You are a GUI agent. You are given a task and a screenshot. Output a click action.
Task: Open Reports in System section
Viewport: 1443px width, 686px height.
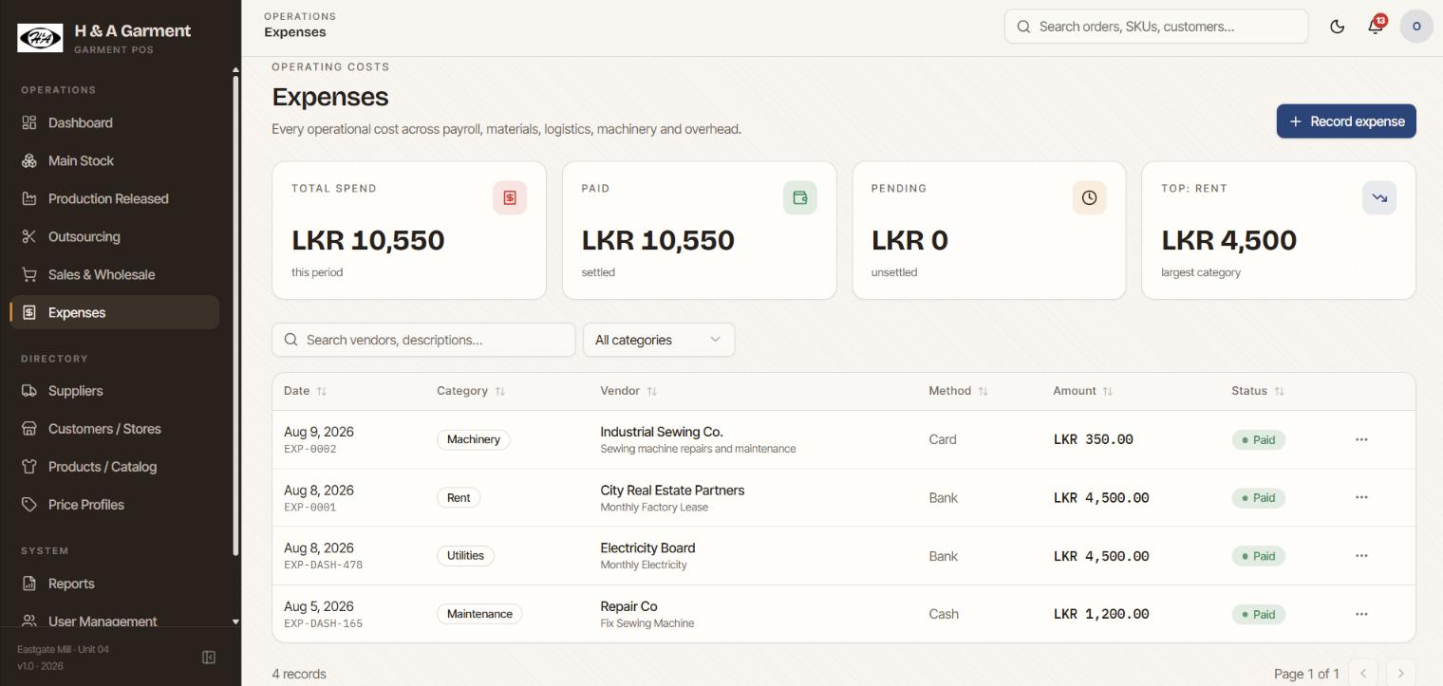pyautogui.click(x=115, y=584)
